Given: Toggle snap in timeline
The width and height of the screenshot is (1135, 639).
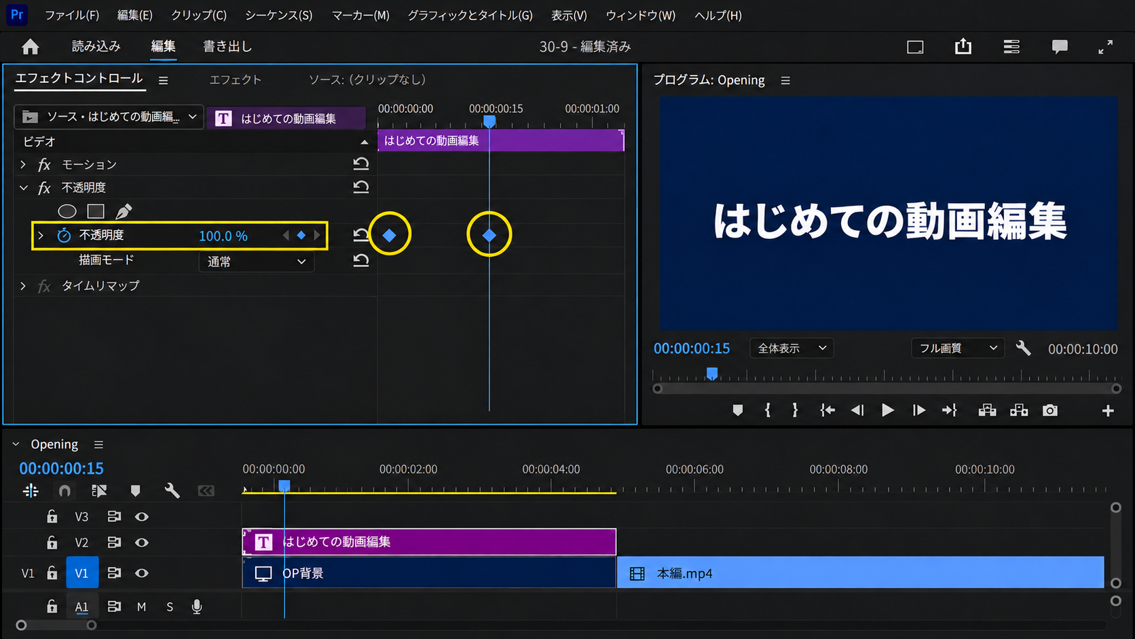Looking at the screenshot, I should click(x=64, y=490).
